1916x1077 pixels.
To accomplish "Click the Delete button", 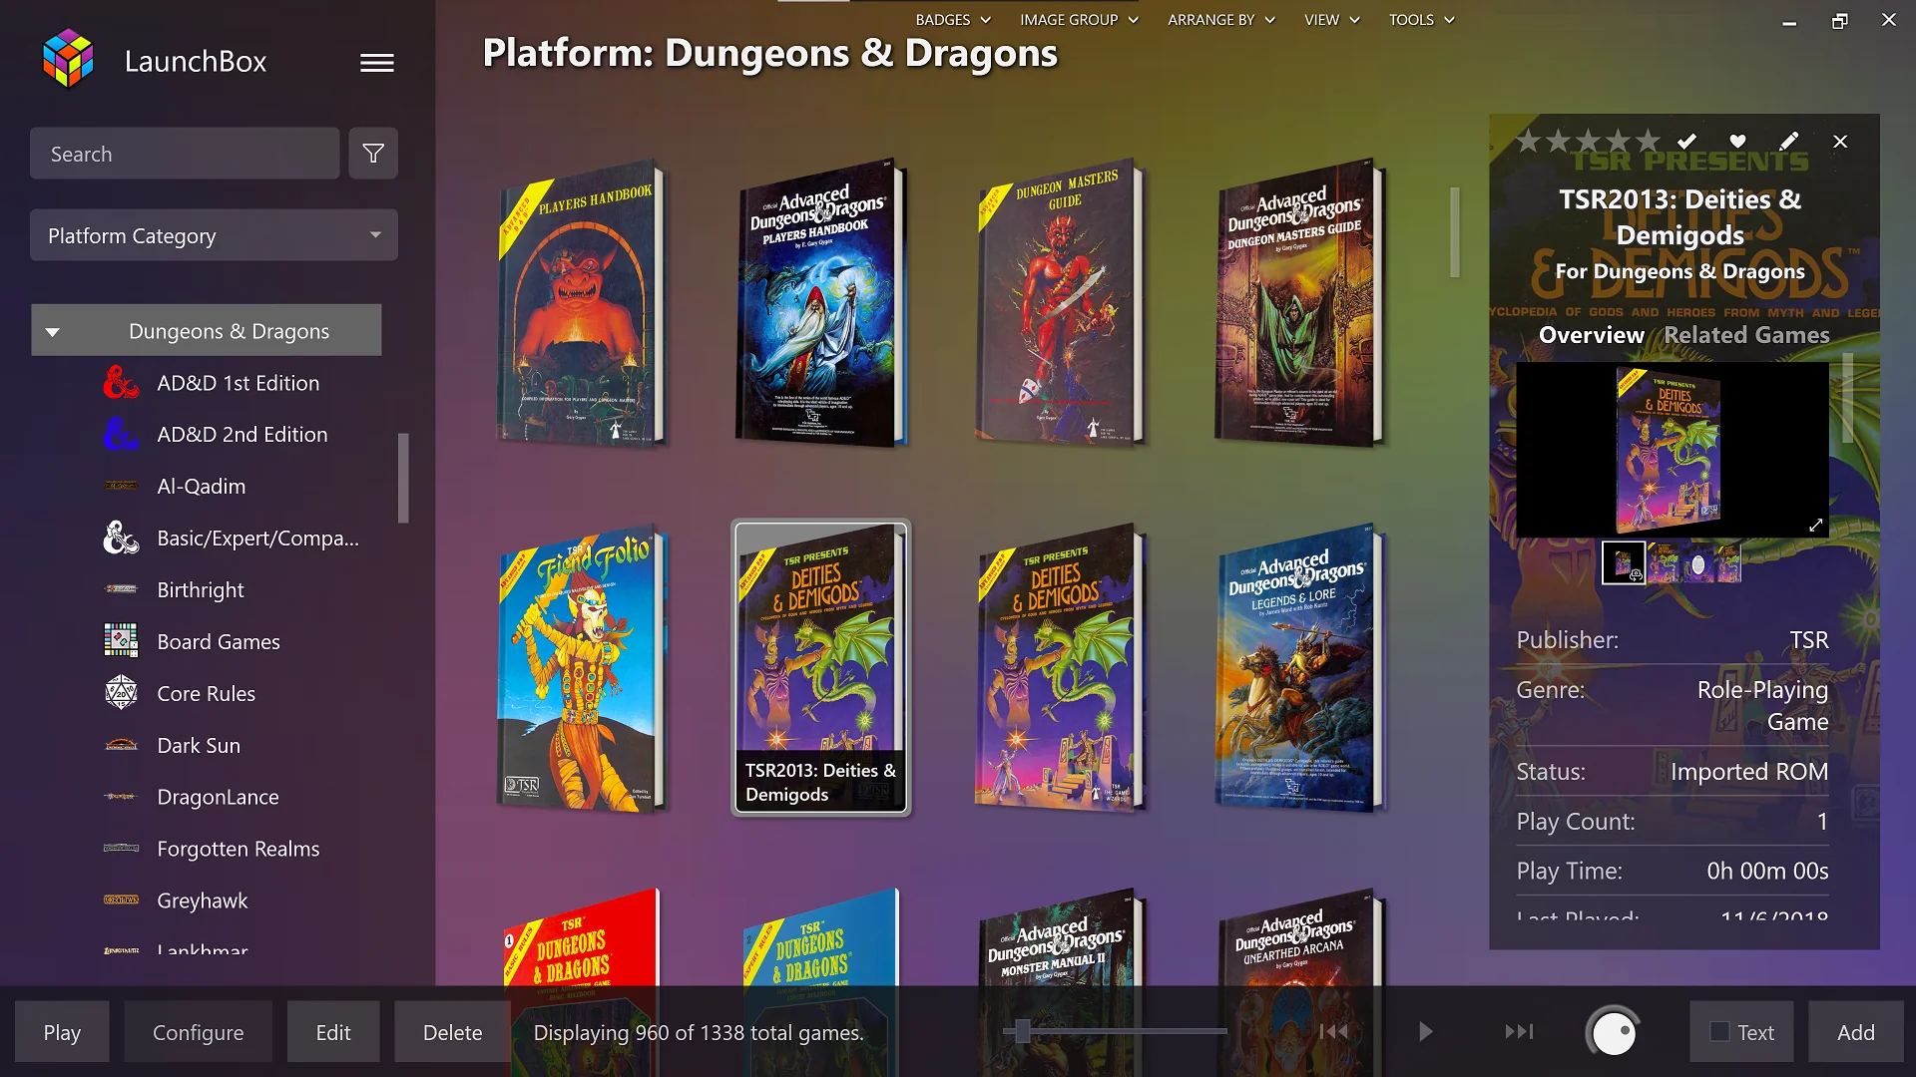I will 452,1032.
